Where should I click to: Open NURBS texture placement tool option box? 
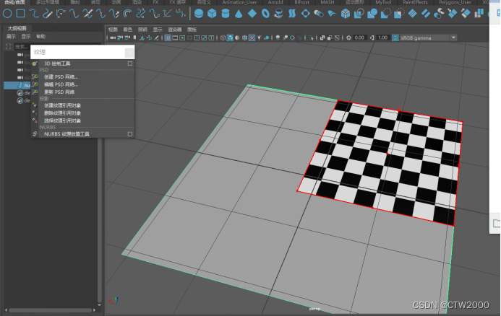(x=129, y=134)
